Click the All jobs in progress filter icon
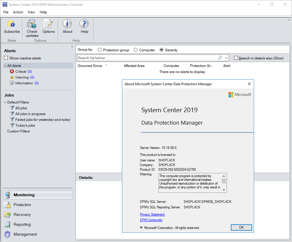 point(12,114)
